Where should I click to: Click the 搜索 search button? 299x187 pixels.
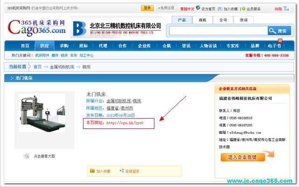[x=279, y=31]
